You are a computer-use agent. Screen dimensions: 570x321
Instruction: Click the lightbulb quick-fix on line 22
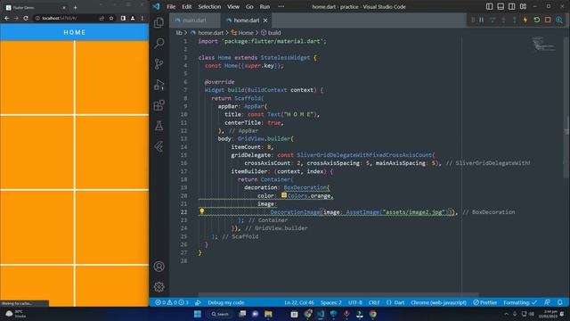[x=202, y=211]
